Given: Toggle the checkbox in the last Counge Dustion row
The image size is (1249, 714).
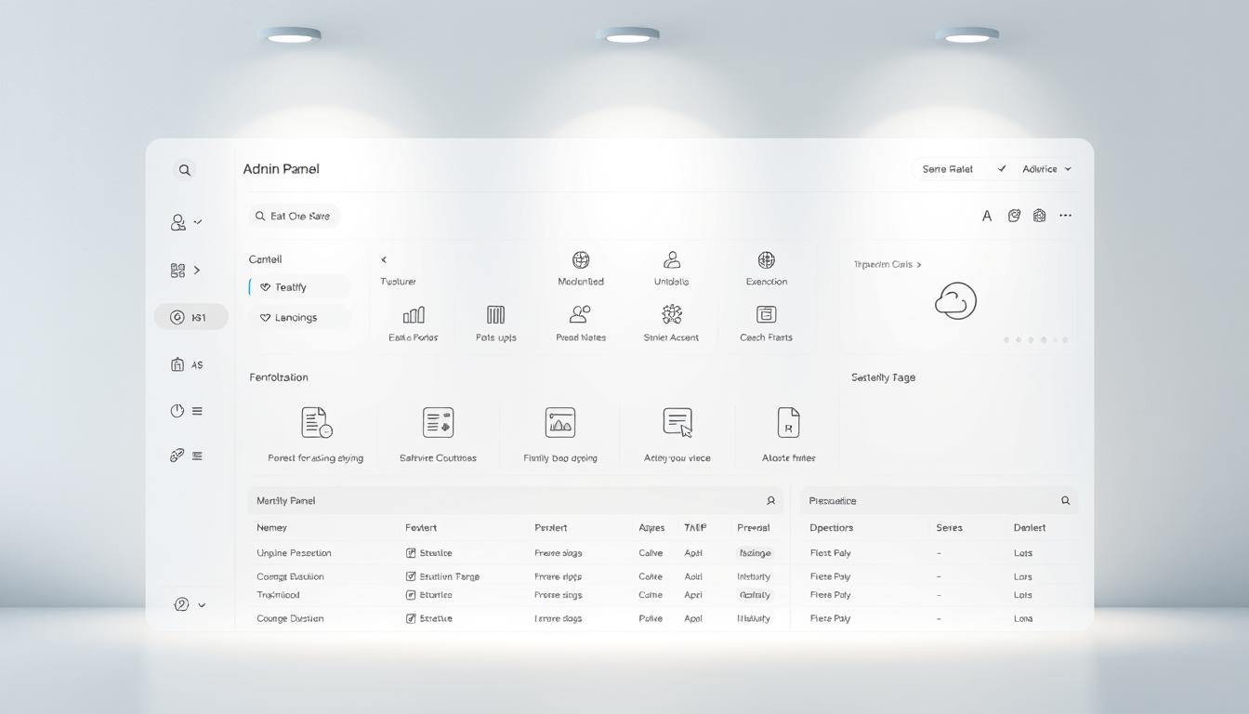Looking at the screenshot, I should click(x=411, y=618).
